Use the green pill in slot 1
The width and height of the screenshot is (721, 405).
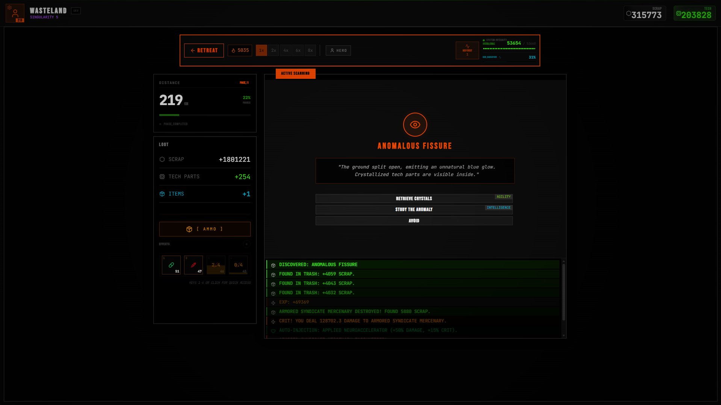click(x=171, y=265)
